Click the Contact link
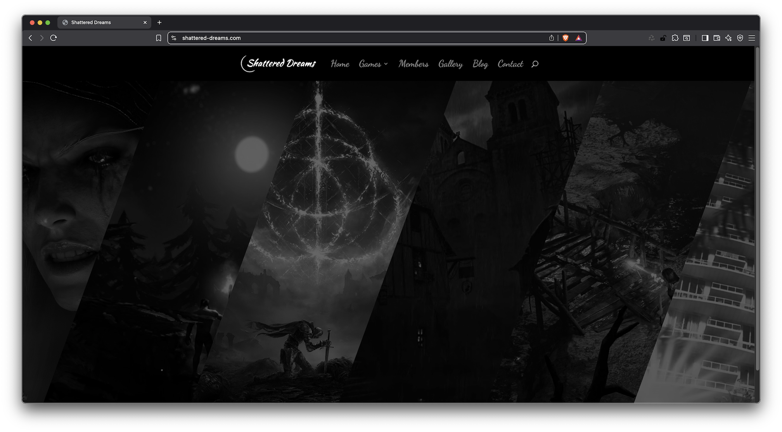 [x=510, y=64]
